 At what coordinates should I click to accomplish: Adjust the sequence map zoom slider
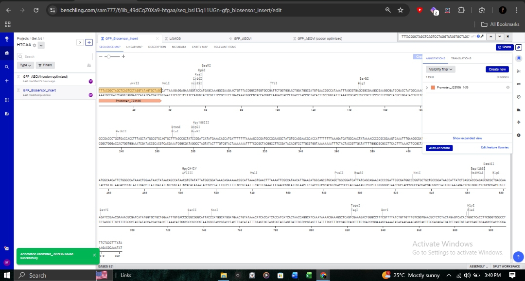coord(109,56)
